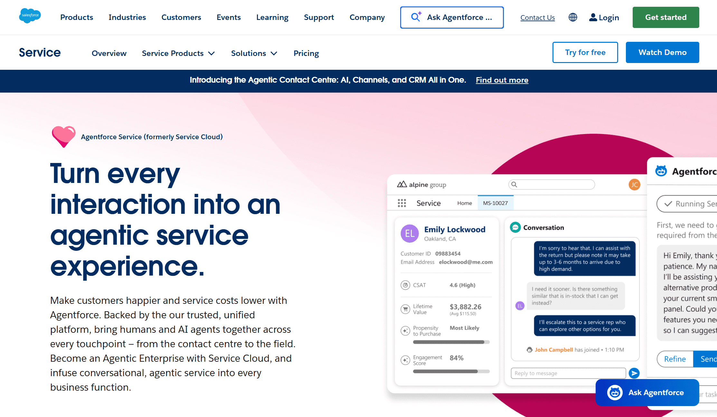Click the Reply to message field

568,373
